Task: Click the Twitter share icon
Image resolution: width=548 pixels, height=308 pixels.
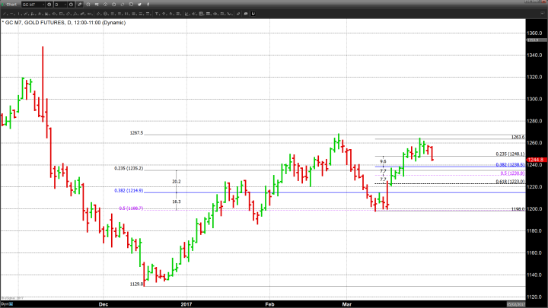Action: click(x=139, y=5)
